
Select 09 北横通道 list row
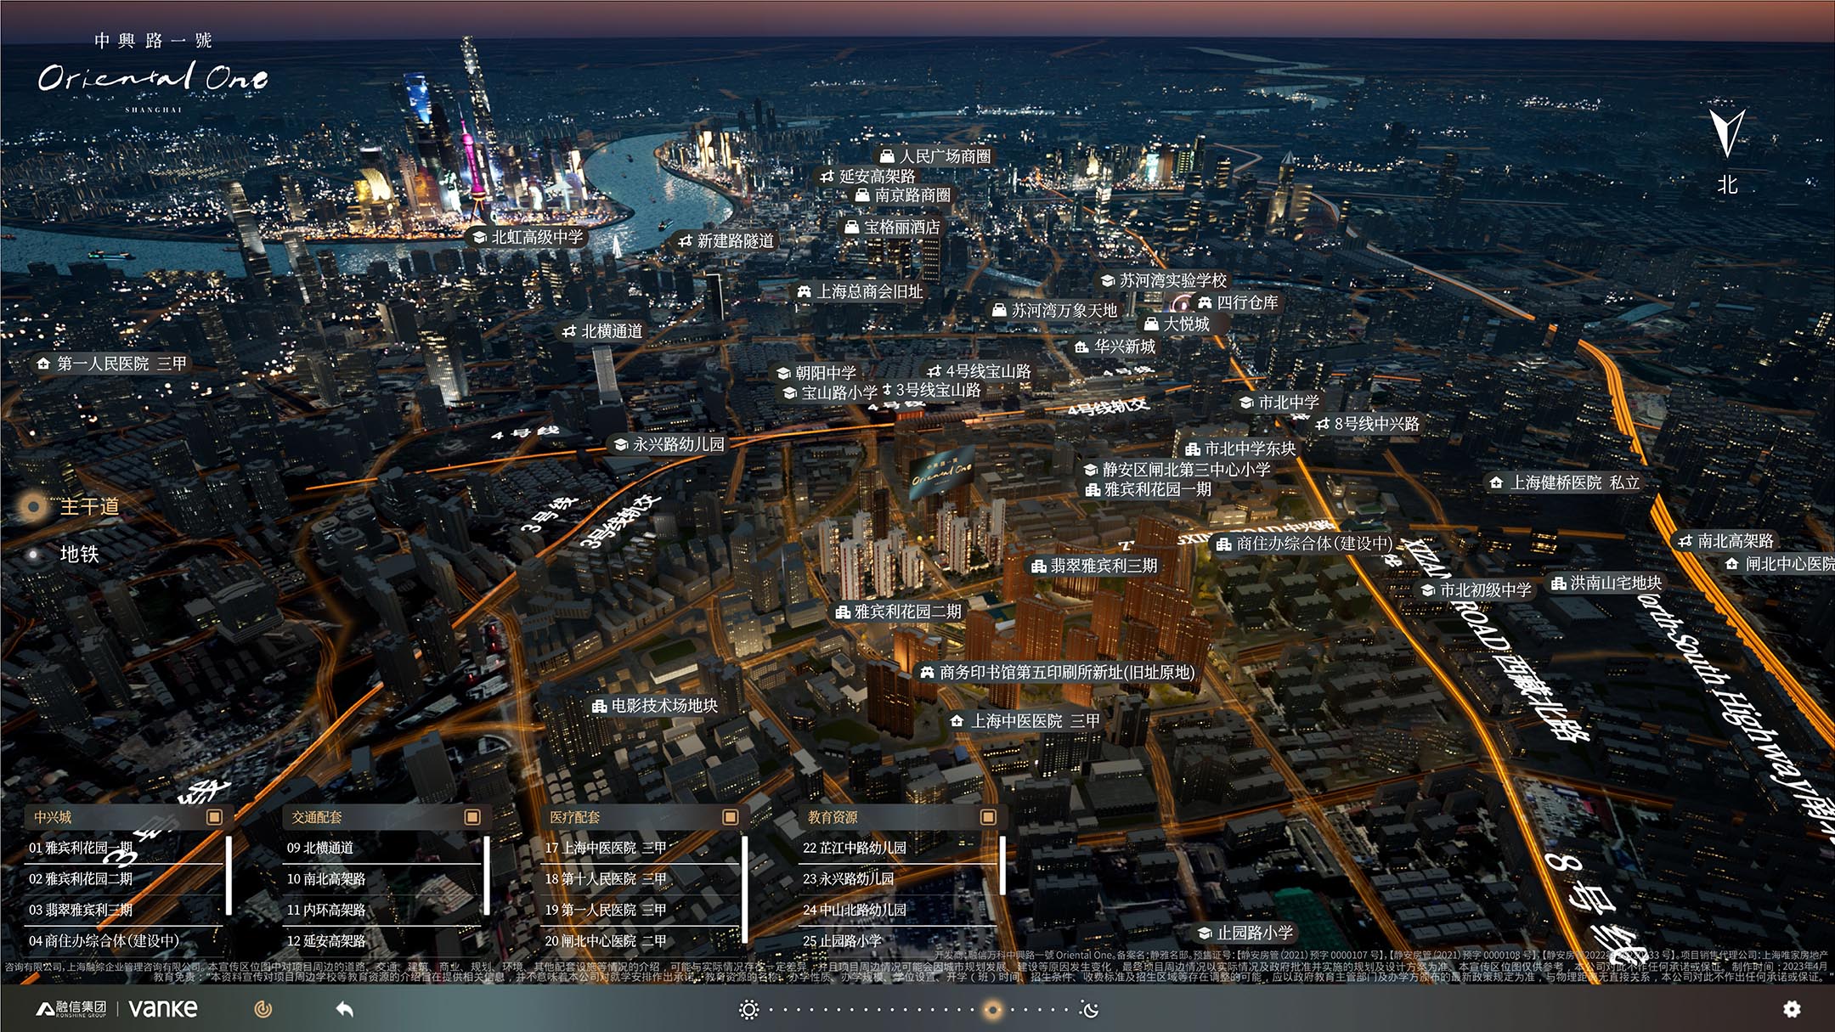(x=382, y=848)
